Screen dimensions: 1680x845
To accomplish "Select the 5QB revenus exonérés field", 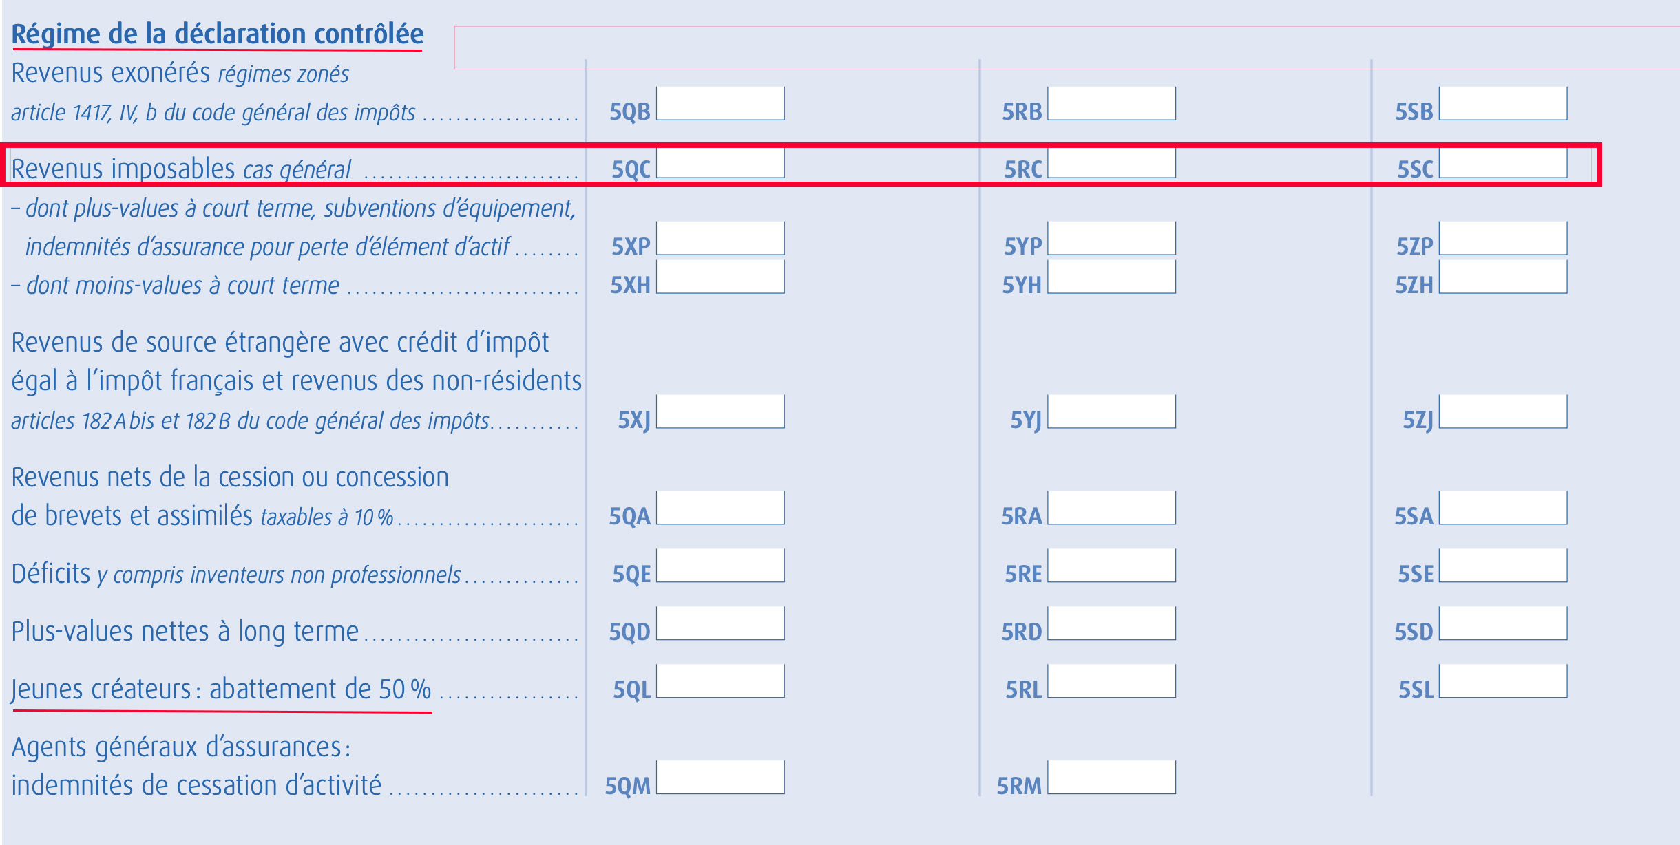I will [720, 103].
